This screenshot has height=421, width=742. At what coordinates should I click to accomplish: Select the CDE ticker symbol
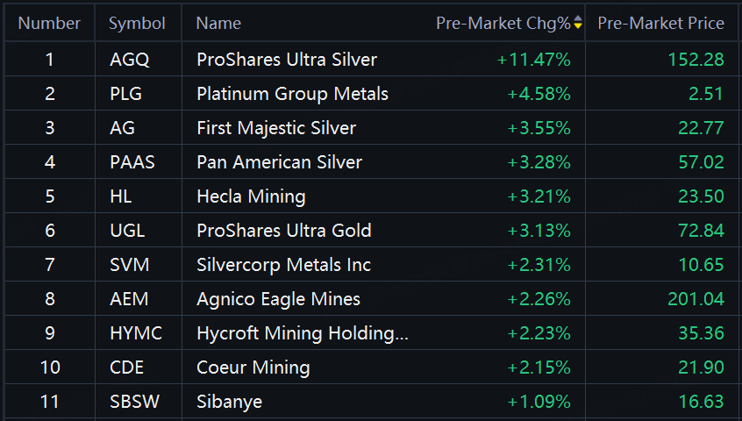coord(128,367)
